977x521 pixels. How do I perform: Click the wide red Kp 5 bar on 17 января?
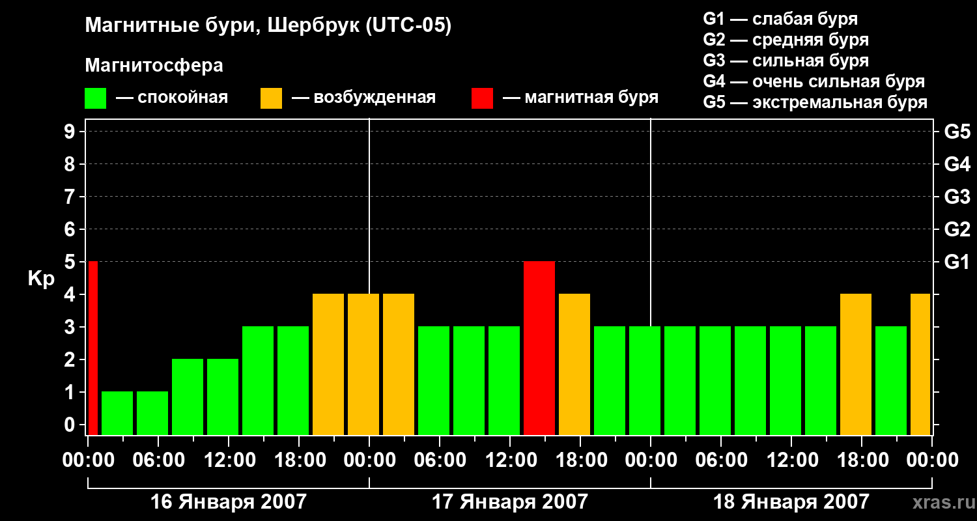pos(539,348)
